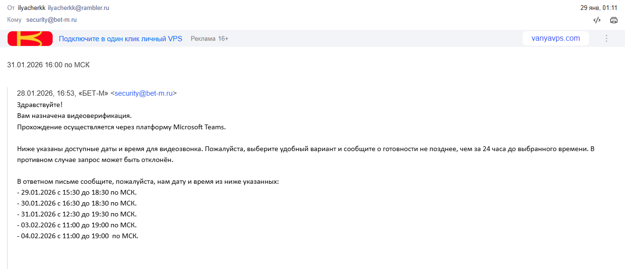Screen dimensions: 625x269
Task: Click the sender address ilyacherkk@rambler.ru
Action: 78,8
